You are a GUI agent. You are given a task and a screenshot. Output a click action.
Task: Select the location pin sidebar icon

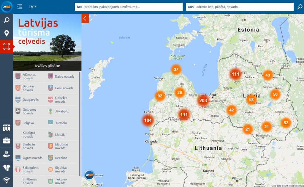tap(7, 33)
